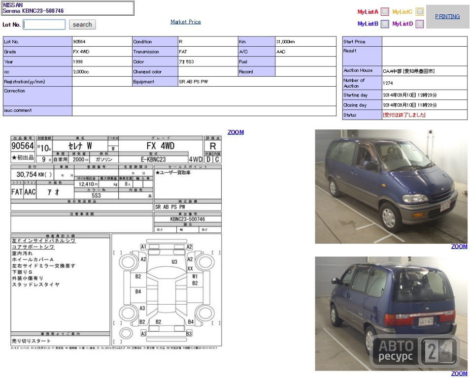Select the A/C value AAC
470x378 pixels.
click(x=281, y=52)
